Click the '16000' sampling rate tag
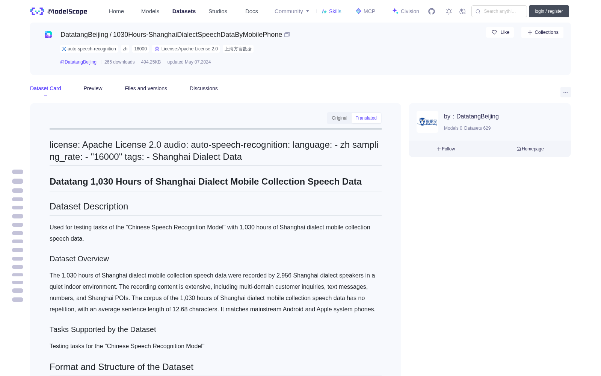The height and width of the screenshot is (376, 601). (140, 49)
